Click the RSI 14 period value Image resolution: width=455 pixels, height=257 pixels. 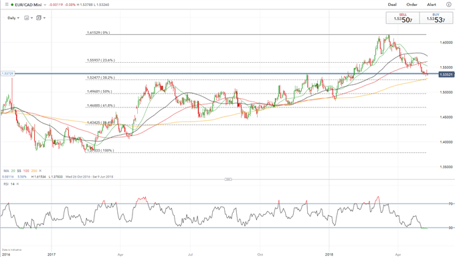[13, 184]
